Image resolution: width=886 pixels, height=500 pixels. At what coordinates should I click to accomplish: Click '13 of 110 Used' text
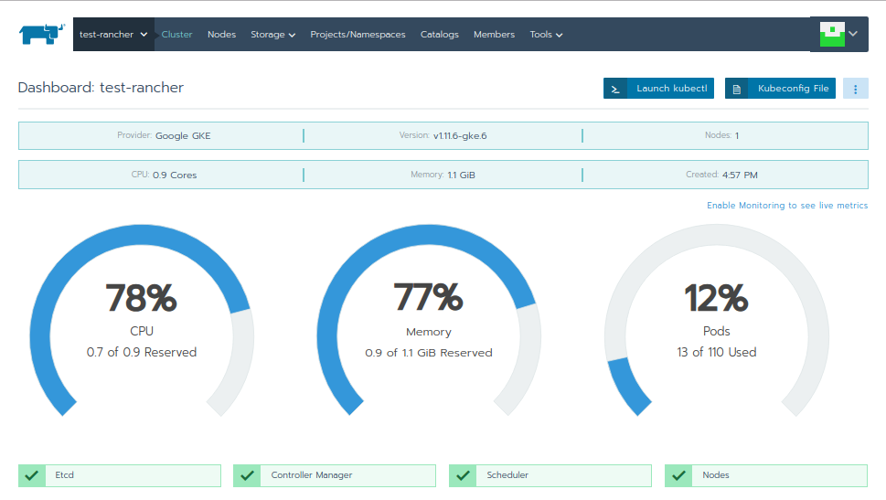click(717, 352)
